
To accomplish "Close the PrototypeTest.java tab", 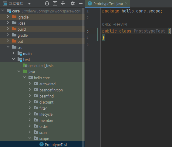I will [x=126, y=3].
